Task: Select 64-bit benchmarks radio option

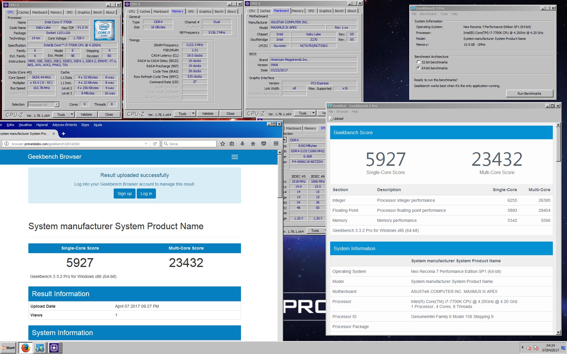Action: click(418, 68)
